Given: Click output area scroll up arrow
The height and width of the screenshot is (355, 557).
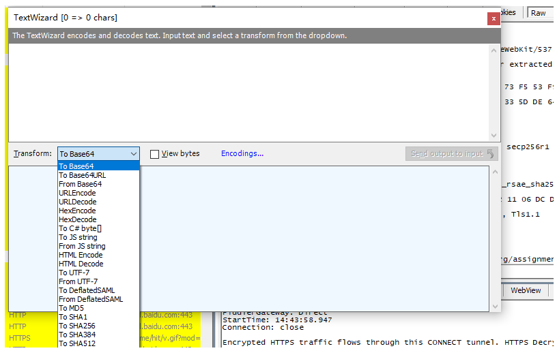Looking at the screenshot, I should click(495, 172).
